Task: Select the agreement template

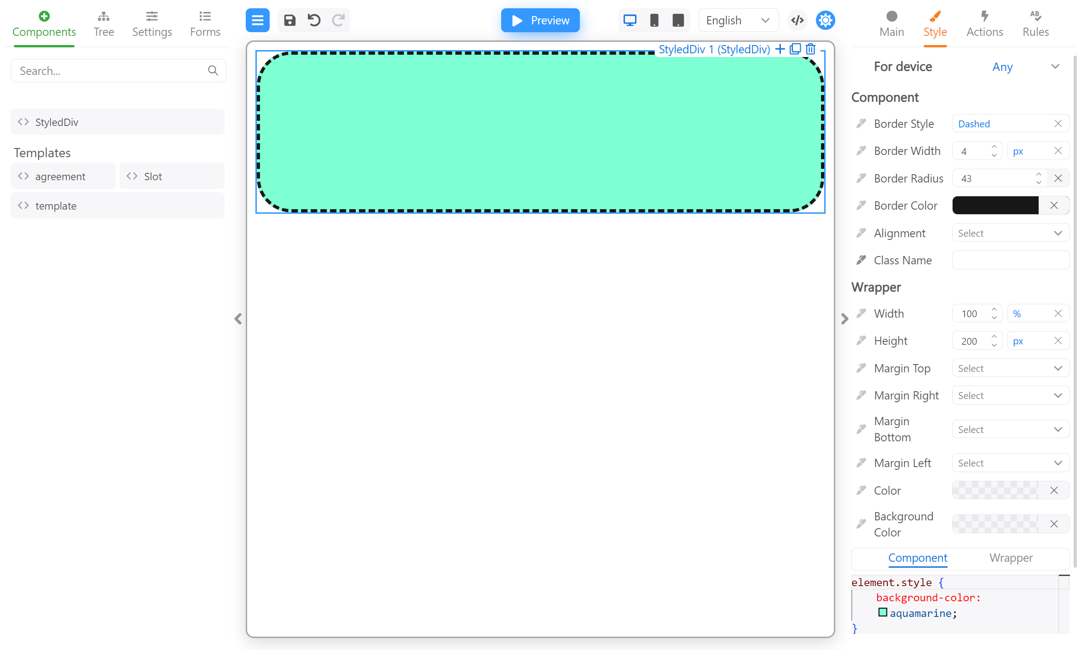Action: coord(63,176)
